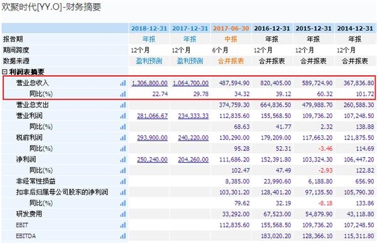Viewport: 377px width, 243px height.
Task: Select the 589,724.90 revenue cell
Action: [317, 83]
